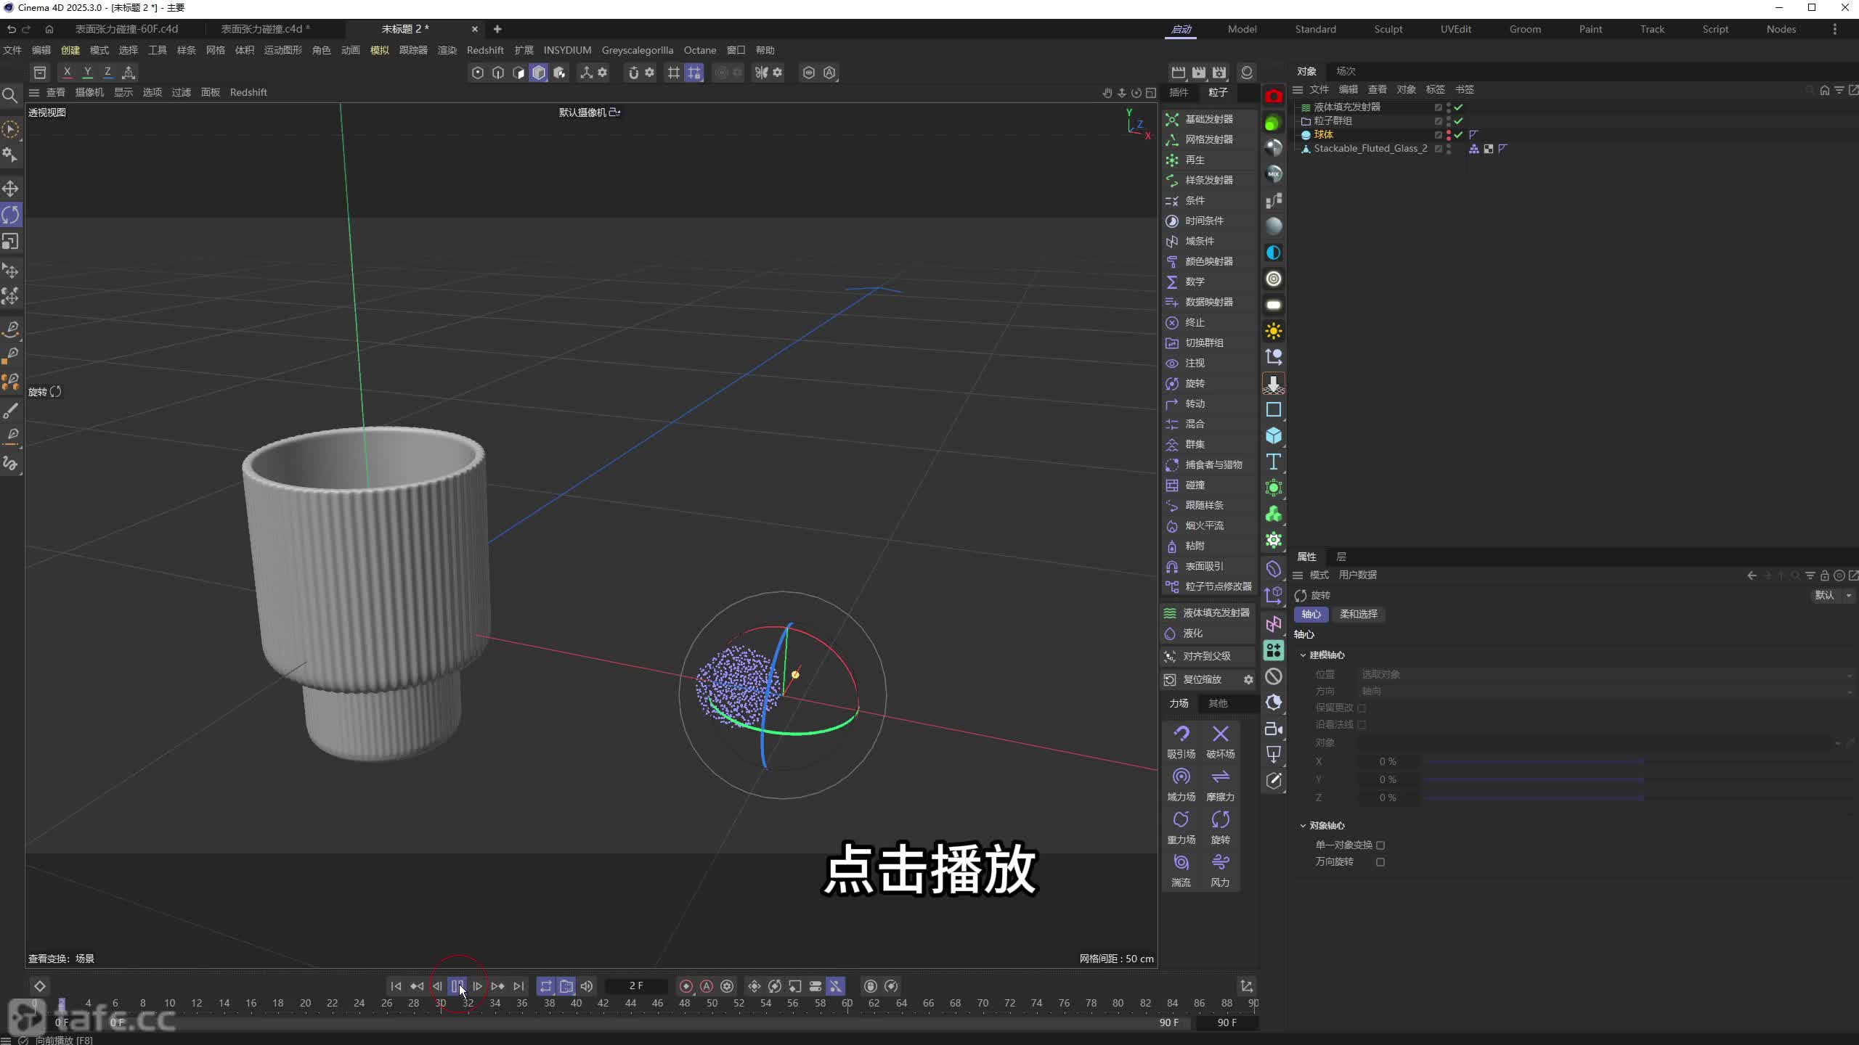Click the cube primitive icon in object palette
Screen dimensions: 1859x1045
[x=1273, y=435]
